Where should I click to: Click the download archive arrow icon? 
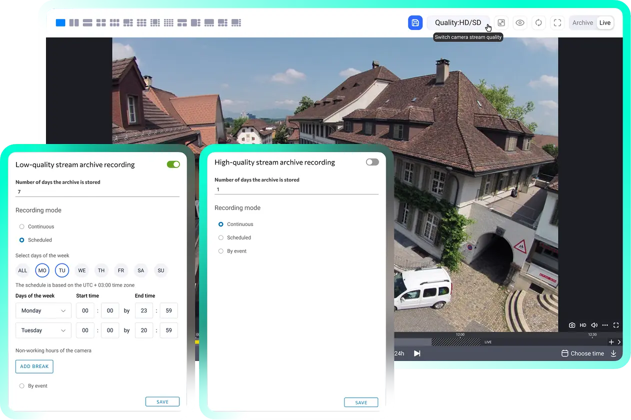(x=613, y=353)
